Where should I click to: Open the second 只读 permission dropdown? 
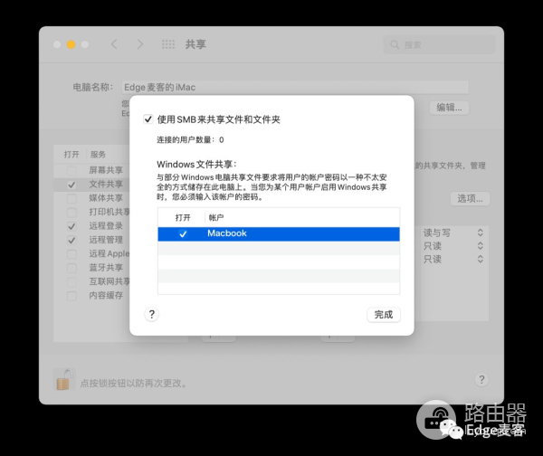pos(453,259)
